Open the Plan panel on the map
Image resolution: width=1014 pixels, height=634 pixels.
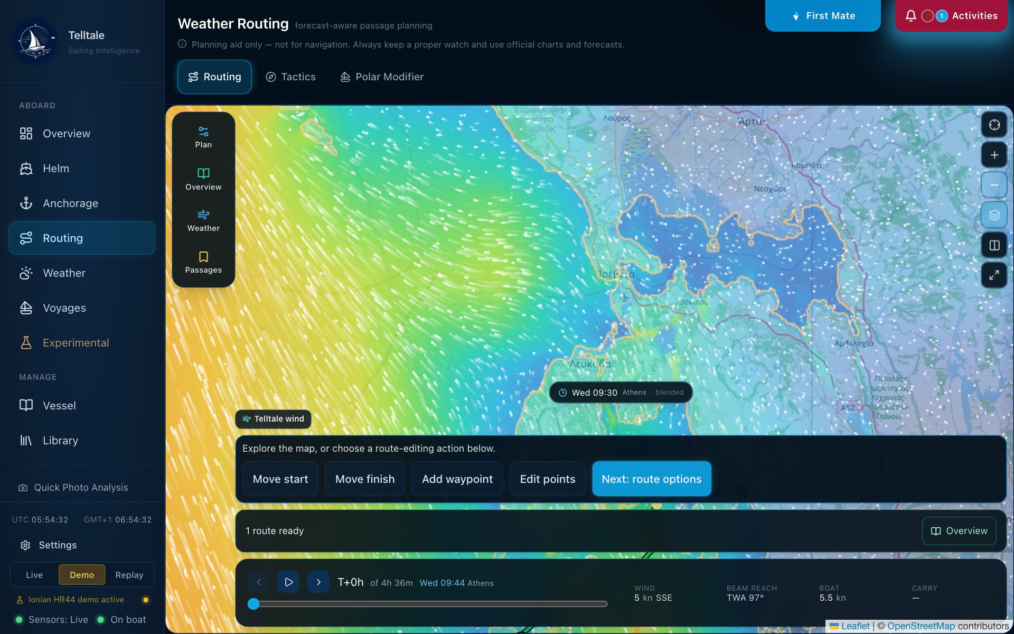tap(203, 137)
